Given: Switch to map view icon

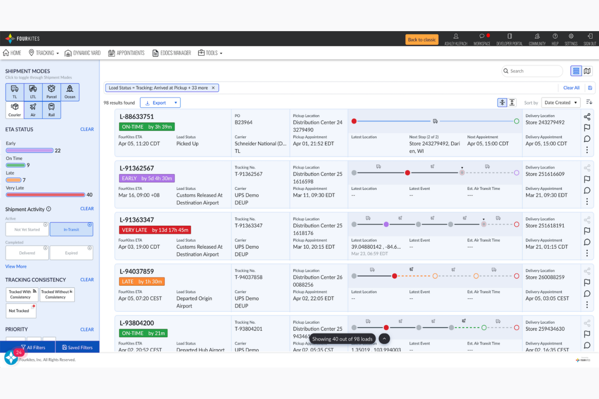Looking at the screenshot, I should point(587,71).
